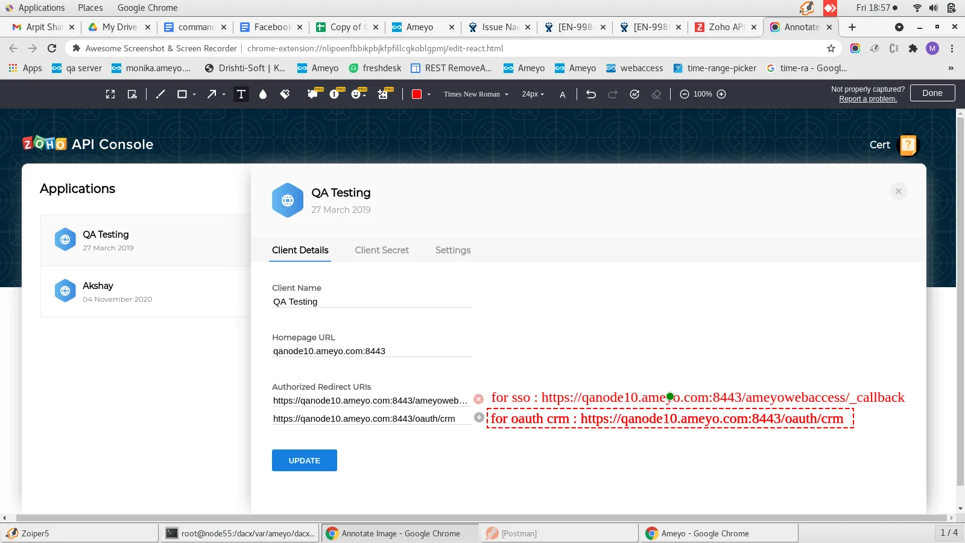The width and height of the screenshot is (965, 543).
Task: Open the Times New Roman font dropdown
Action: point(476,94)
